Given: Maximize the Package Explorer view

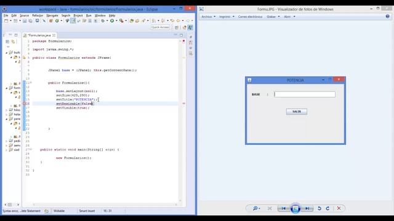Looking at the screenshot, I should pos(16,35).
